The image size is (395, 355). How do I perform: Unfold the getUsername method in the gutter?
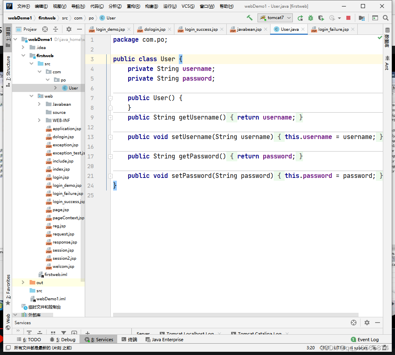tap(110, 118)
